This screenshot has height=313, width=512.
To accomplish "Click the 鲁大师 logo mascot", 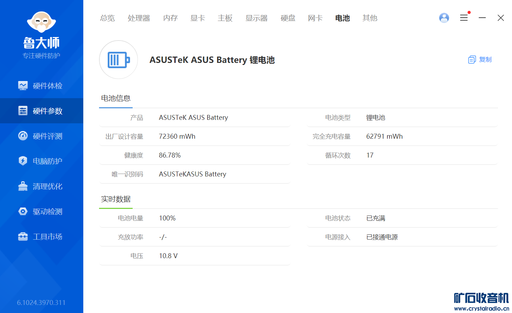I will click(41, 22).
